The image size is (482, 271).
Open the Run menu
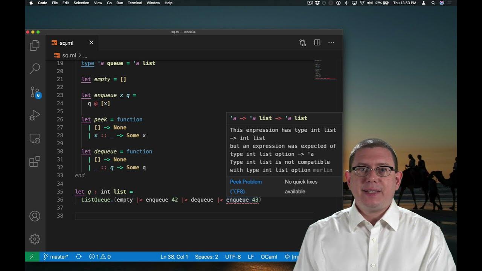(x=120, y=3)
